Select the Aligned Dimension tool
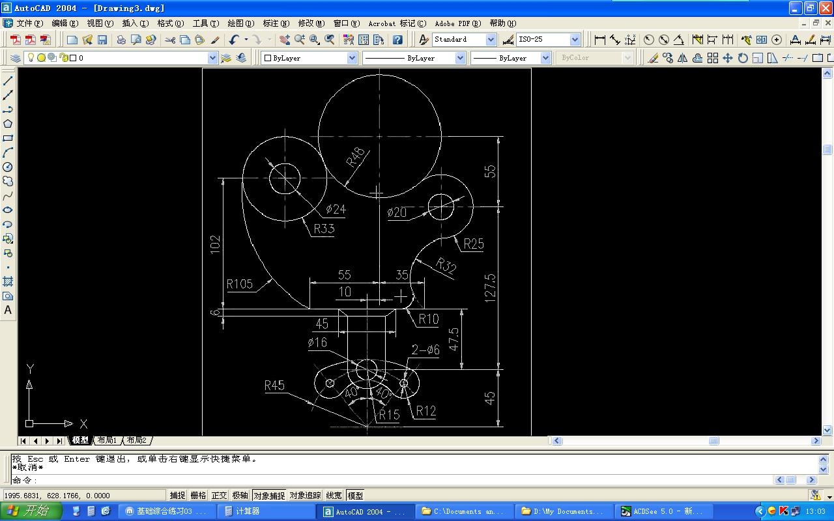This screenshot has height=521, width=834. click(615, 40)
